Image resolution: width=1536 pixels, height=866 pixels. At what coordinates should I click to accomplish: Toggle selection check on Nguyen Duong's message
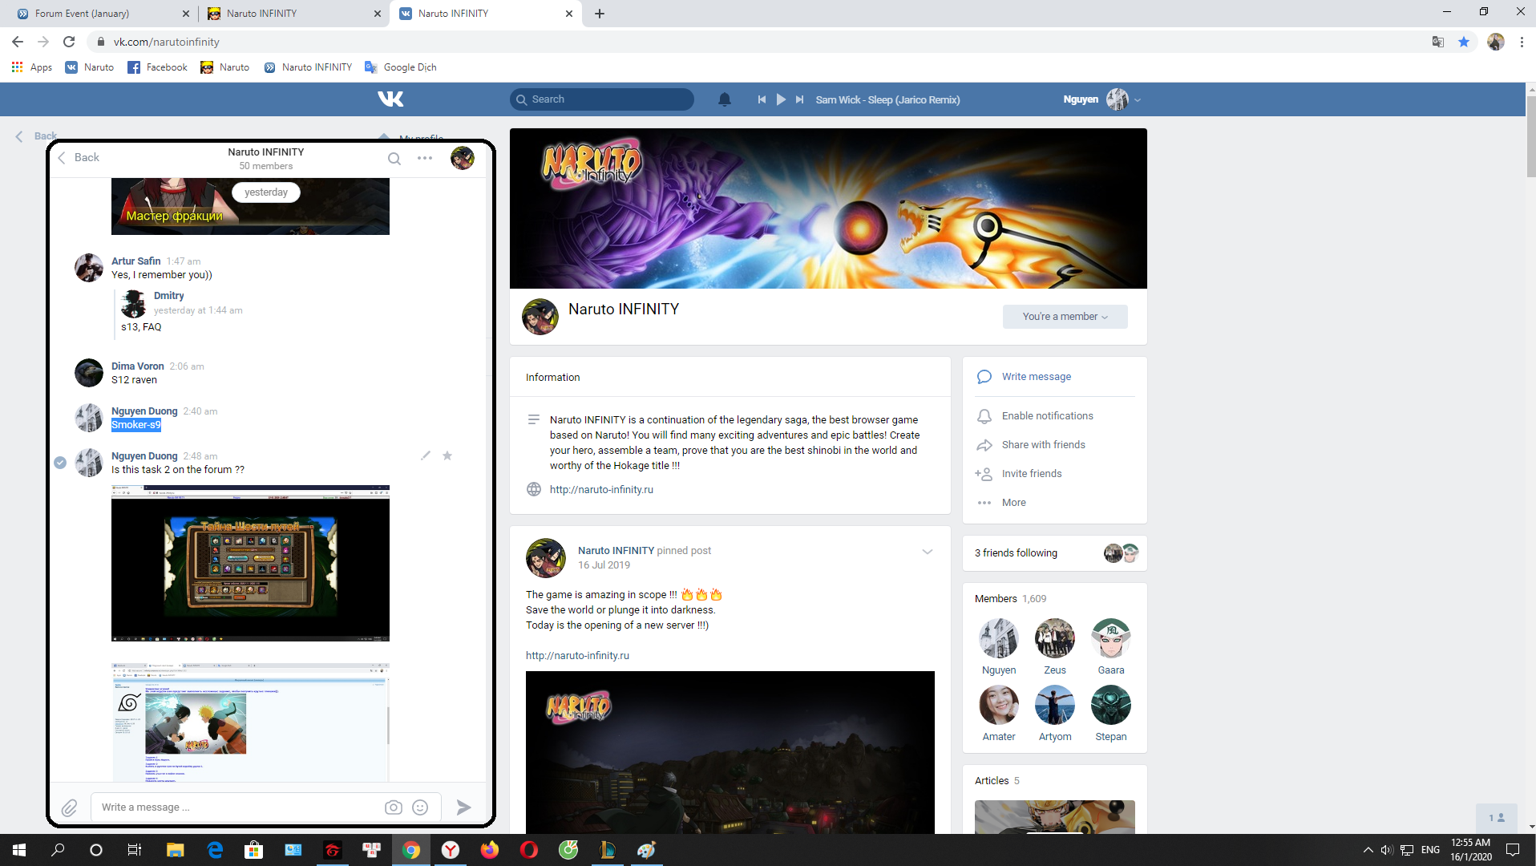(60, 462)
